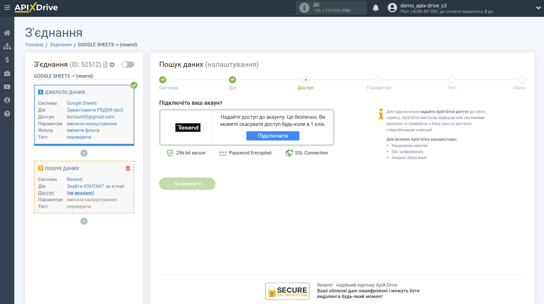This screenshot has width=544, height=304.
Task: Navigate to Головна in the breadcrumb
Action: coord(34,45)
